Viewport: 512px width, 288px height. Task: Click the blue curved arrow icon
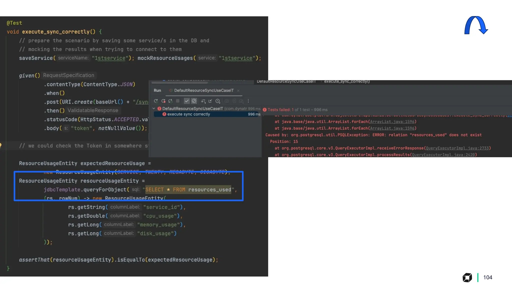click(476, 25)
